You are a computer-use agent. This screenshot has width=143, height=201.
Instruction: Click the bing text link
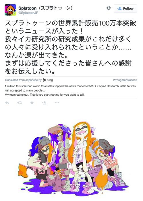pyautogui.click(x=50, y=80)
